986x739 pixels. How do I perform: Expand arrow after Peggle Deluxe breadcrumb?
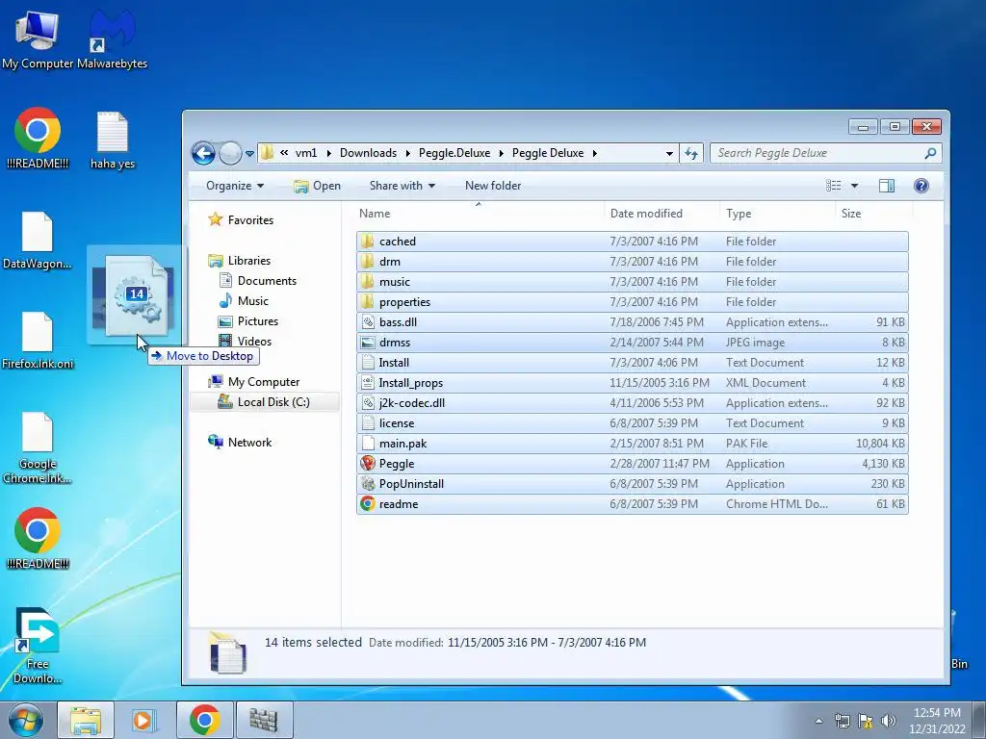594,153
